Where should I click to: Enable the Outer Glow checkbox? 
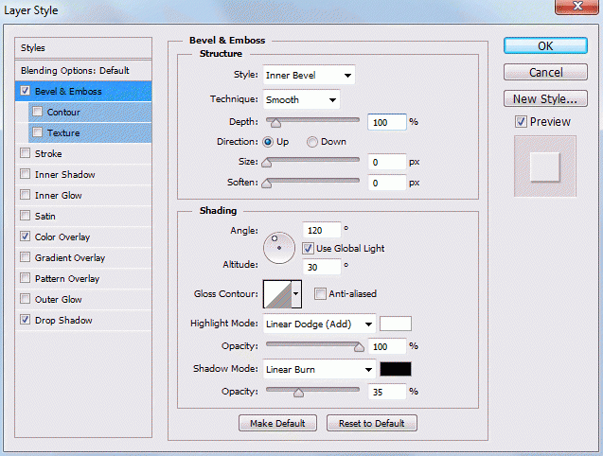pos(25,298)
